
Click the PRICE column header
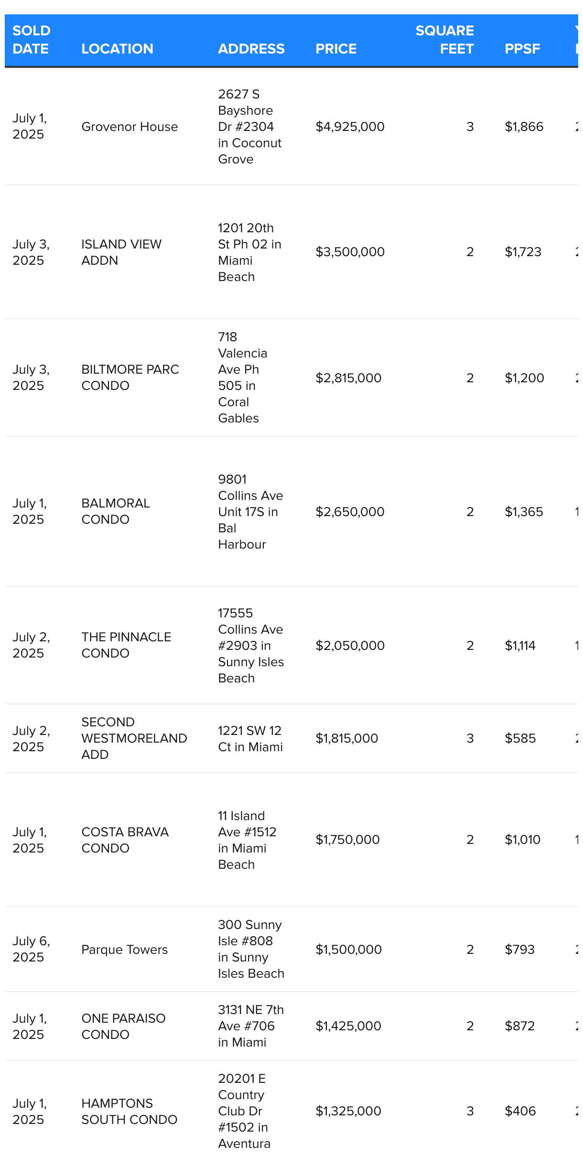(x=336, y=49)
